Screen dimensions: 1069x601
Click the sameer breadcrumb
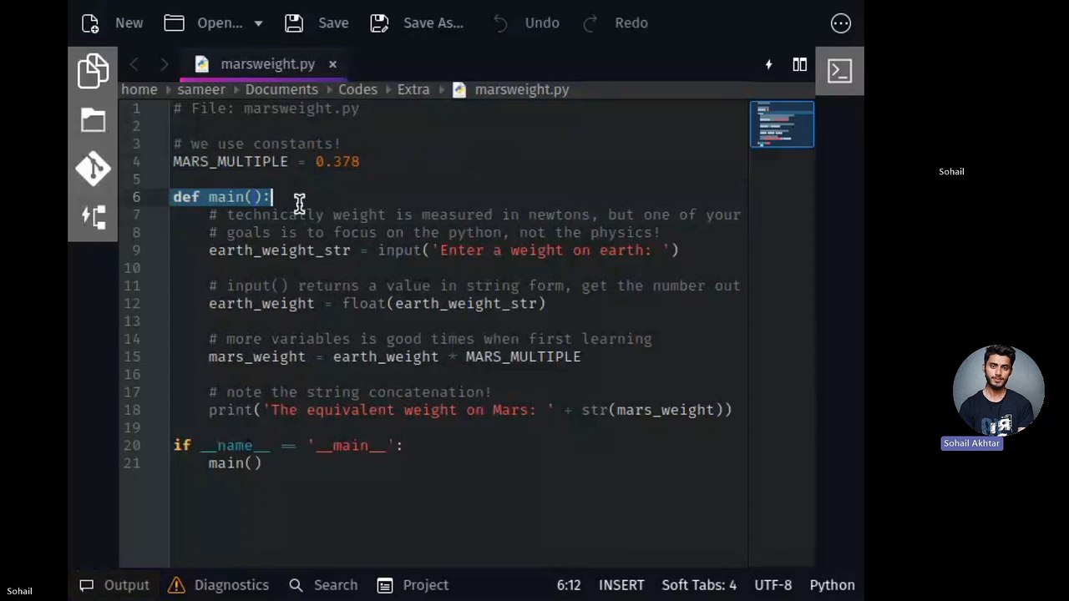[x=201, y=89]
